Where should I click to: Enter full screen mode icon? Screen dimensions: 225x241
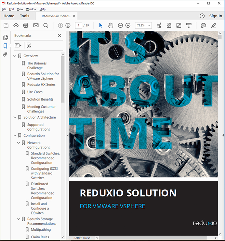pyautogui.click(x=179, y=25)
